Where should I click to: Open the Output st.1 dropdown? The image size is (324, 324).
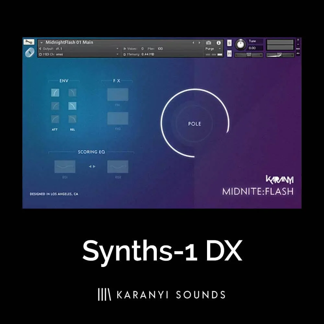117,49
